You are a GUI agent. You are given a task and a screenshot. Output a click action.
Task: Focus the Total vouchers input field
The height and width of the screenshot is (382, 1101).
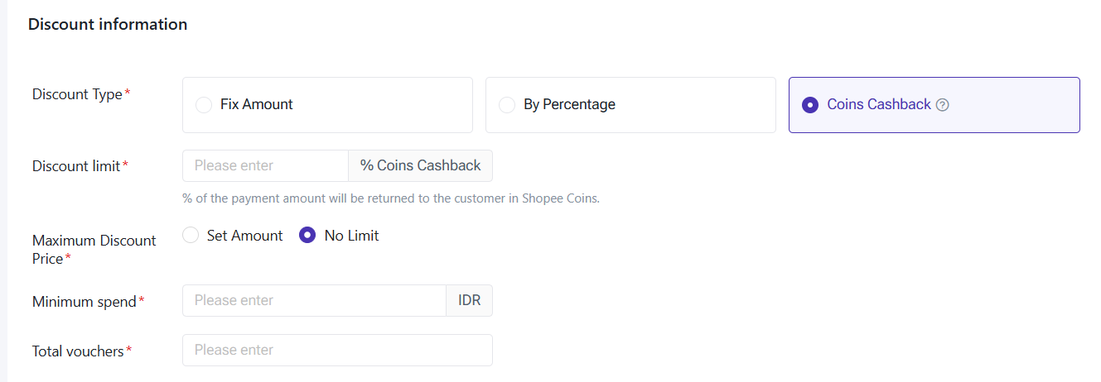[x=337, y=350]
